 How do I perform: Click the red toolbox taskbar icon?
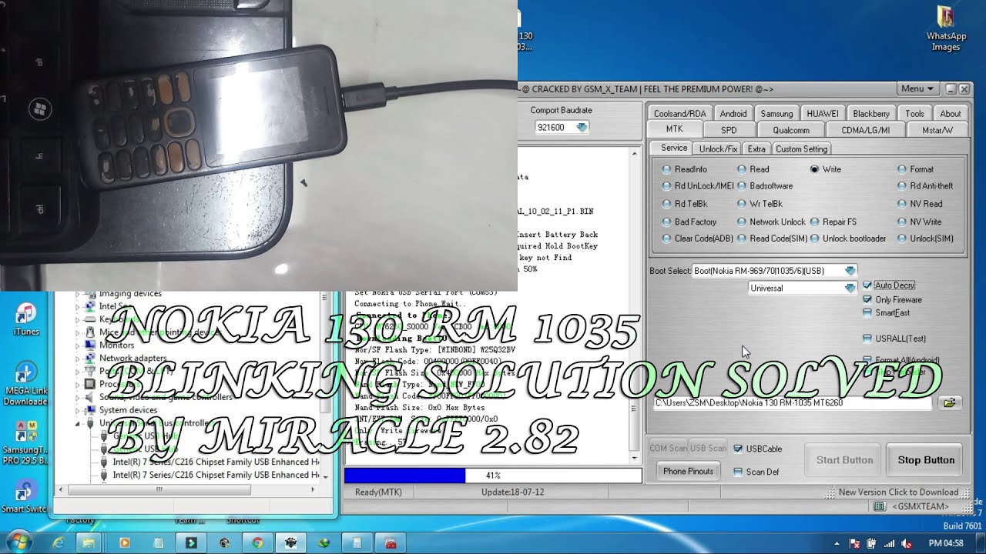coord(391,543)
